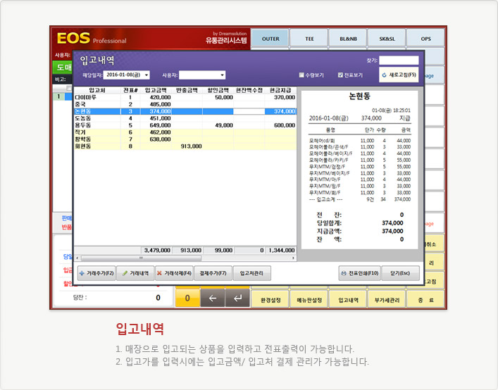The image size is (498, 390).
Task: Select the OPS category tab
Action: click(425, 39)
